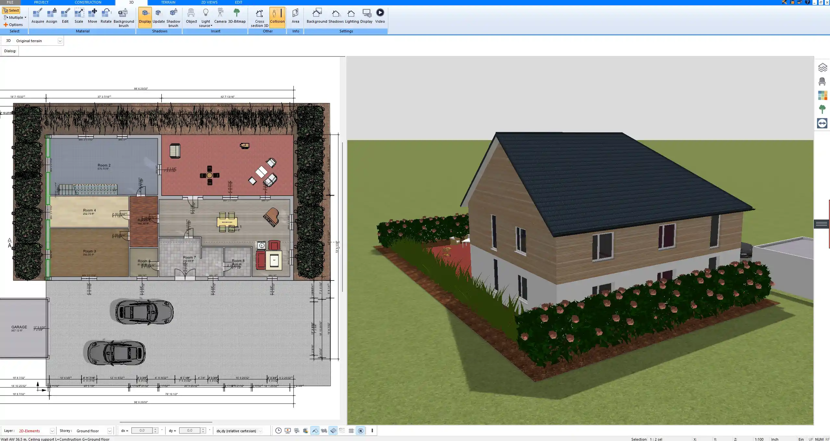830x441 pixels.
Task: Toggle the North indicator in status bar
Action: (x=360, y=431)
